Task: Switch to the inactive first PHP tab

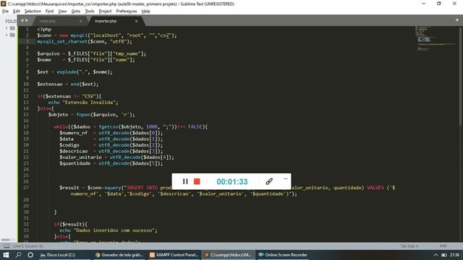Action: click(48, 21)
